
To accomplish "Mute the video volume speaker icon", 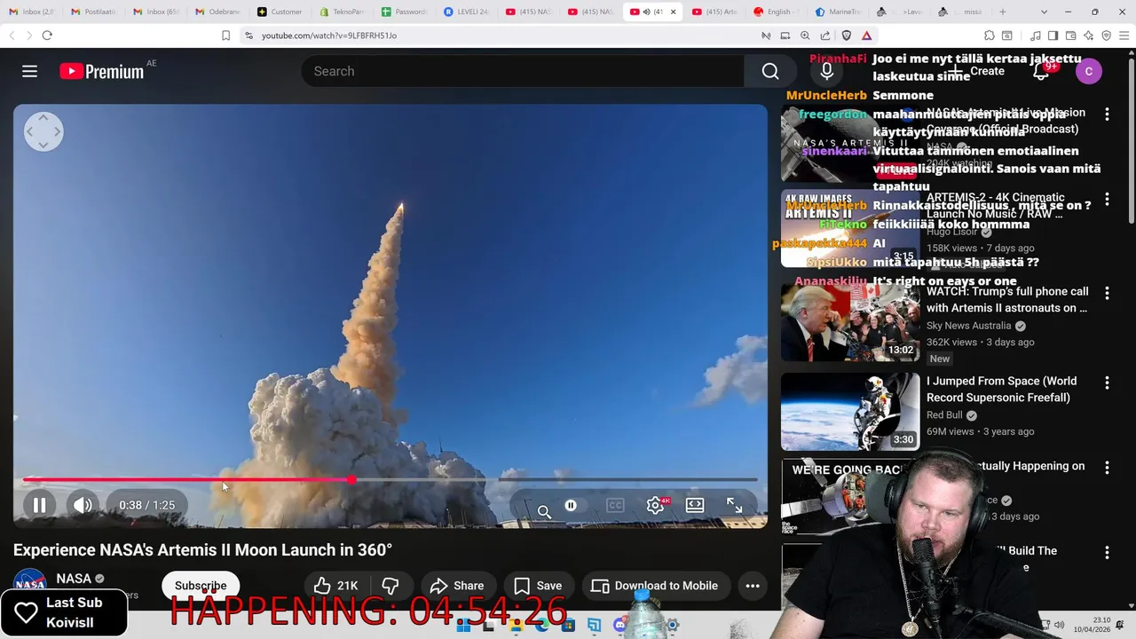I will coord(83,505).
